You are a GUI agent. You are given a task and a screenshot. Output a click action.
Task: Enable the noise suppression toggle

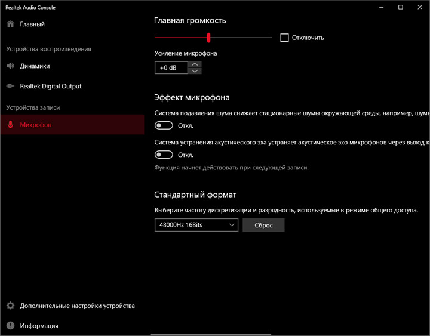[x=164, y=125]
